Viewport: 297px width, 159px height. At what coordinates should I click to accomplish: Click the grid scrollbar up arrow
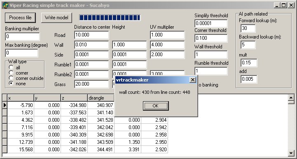point(291,98)
